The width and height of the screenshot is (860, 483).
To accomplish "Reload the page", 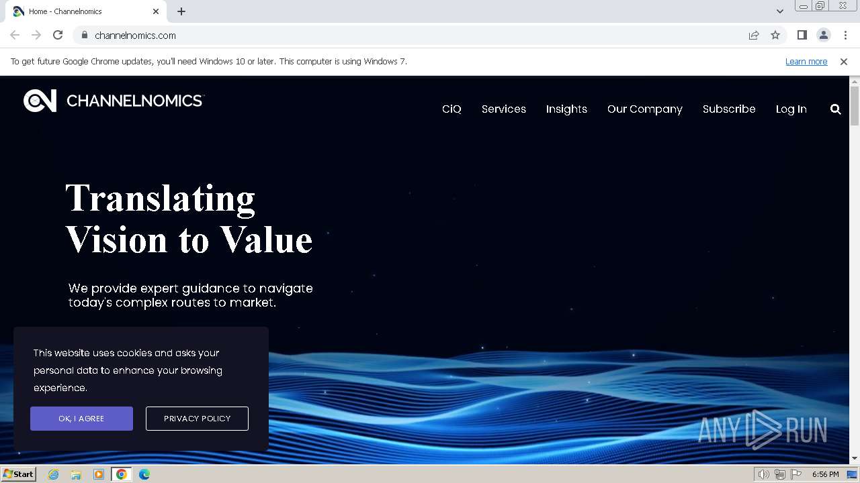I will tap(58, 35).
